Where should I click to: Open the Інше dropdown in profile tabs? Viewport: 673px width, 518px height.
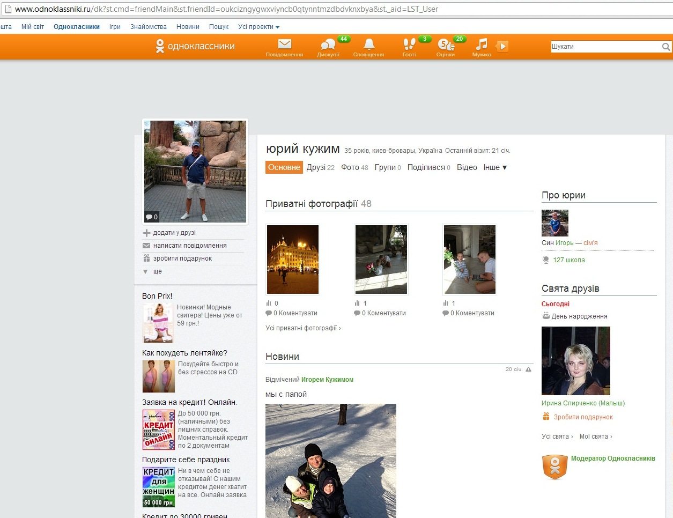pyautogui.click(x=495, y=167)
